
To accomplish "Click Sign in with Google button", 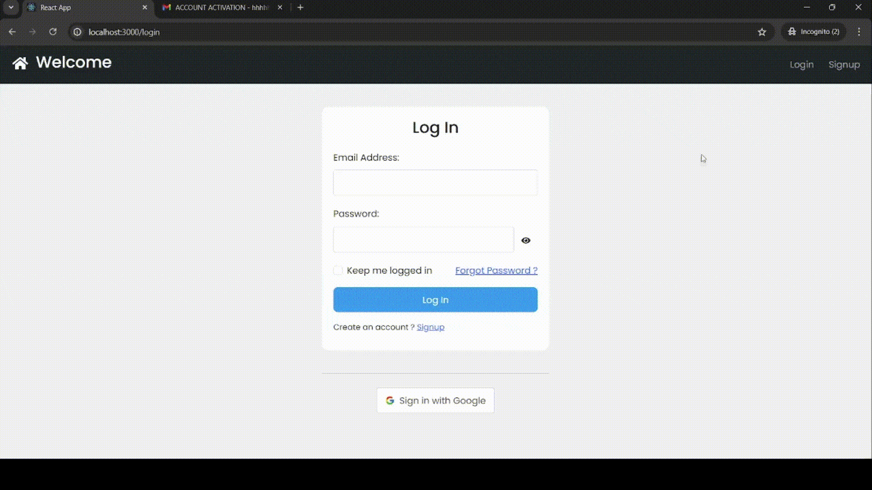I will (435, 401).
